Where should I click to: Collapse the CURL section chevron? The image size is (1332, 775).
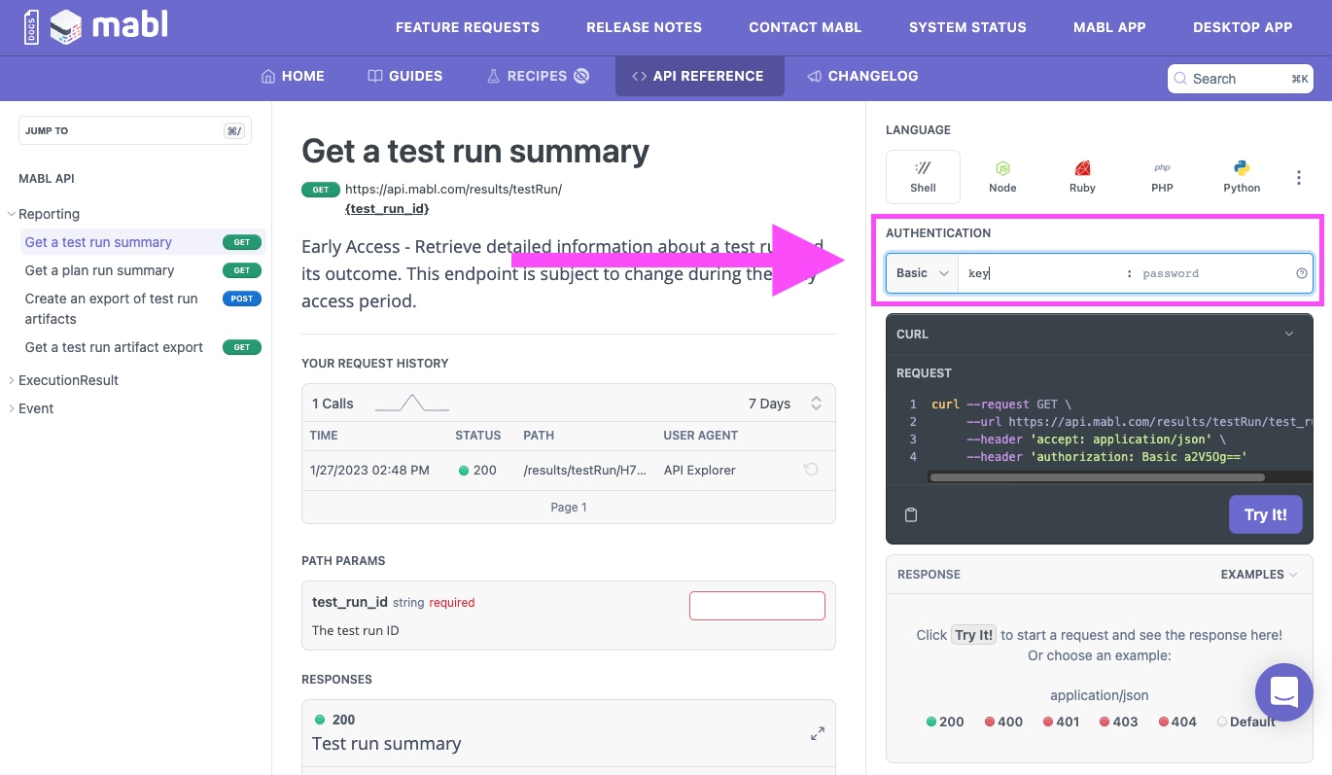(1289, 334)
